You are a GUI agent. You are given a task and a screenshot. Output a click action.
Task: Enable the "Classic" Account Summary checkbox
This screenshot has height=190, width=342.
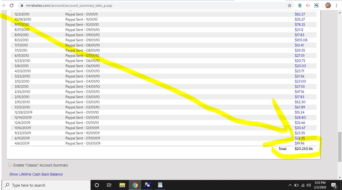coord(10,165)
